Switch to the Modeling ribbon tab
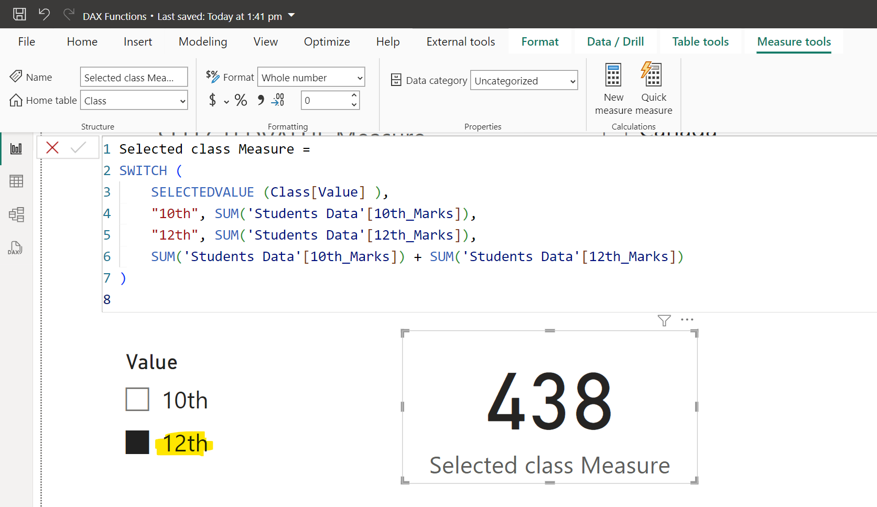This screenshot has width=877, height=507. click(x=202, y=41)
